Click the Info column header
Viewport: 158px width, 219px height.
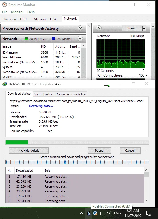(x=93, y=171)
